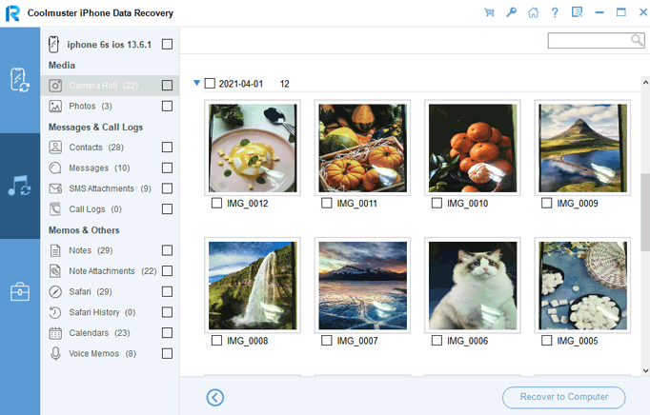This screenshot has height=415, width=650.
Task: Select the recover from iOS device sidebar icon
Action: pos(19,80)
